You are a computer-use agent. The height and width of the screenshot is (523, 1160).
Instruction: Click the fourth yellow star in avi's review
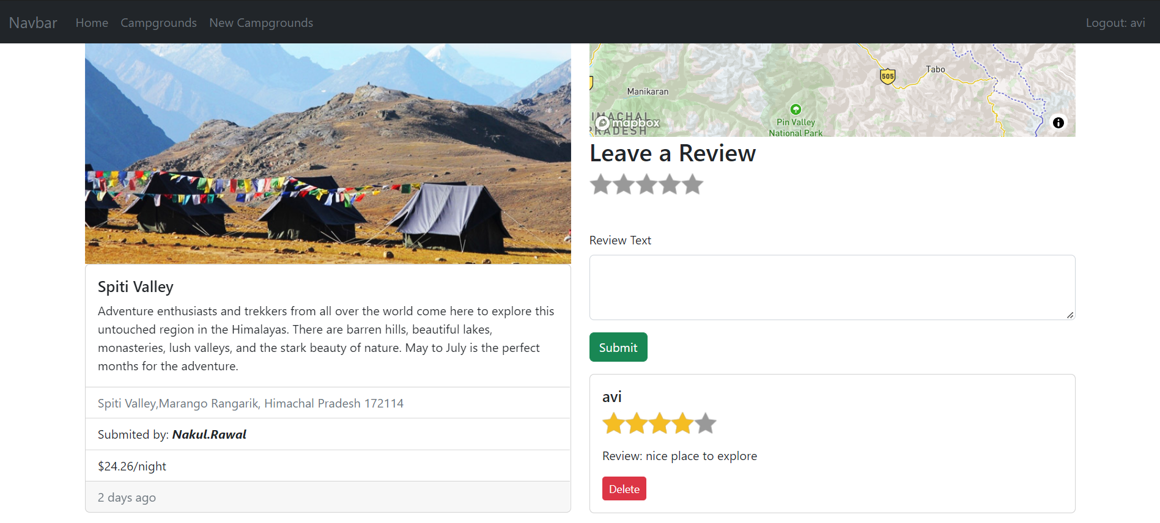click(x=682, y=422)
